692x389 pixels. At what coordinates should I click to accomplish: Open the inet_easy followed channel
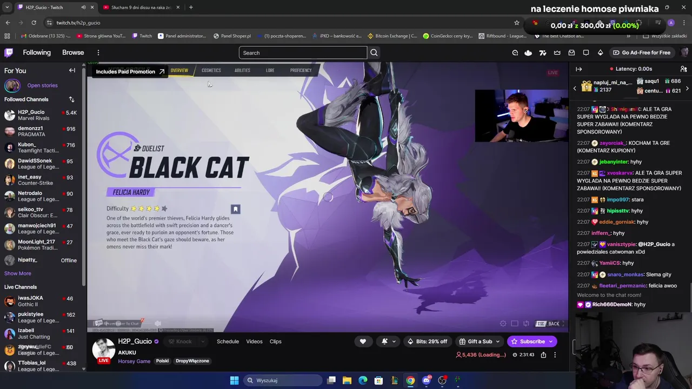point(42,180)
